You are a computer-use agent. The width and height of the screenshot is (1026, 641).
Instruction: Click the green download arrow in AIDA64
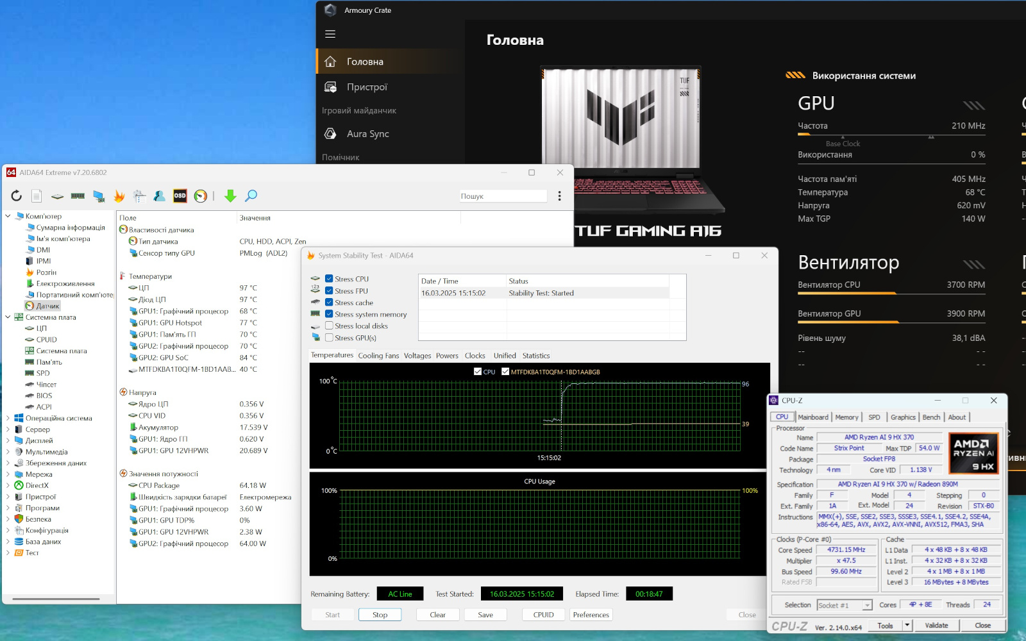[230, 196]
